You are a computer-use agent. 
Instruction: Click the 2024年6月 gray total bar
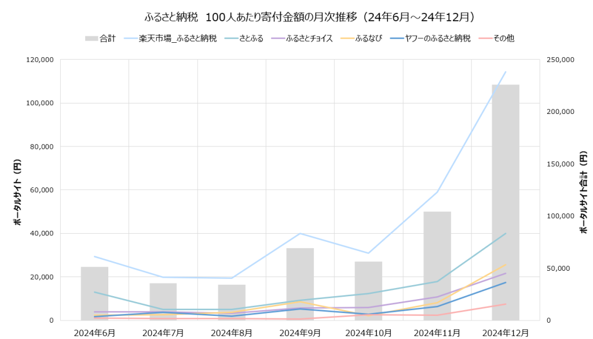click(x=94, y=294)
